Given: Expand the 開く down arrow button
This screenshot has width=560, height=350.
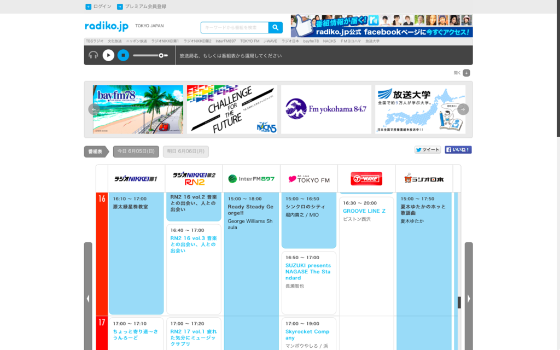Looking at the screenshot, I should tap(466, 73).
